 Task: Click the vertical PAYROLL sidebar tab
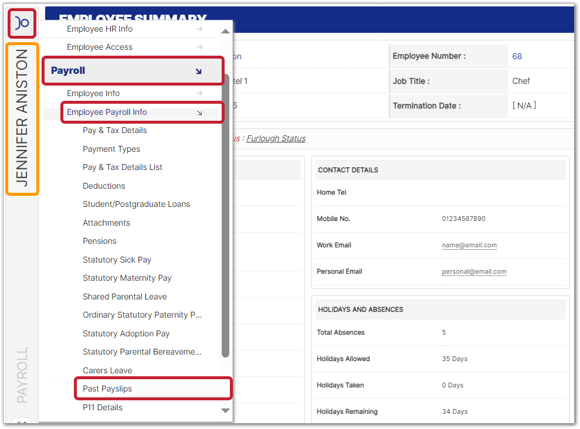[22, 375]
